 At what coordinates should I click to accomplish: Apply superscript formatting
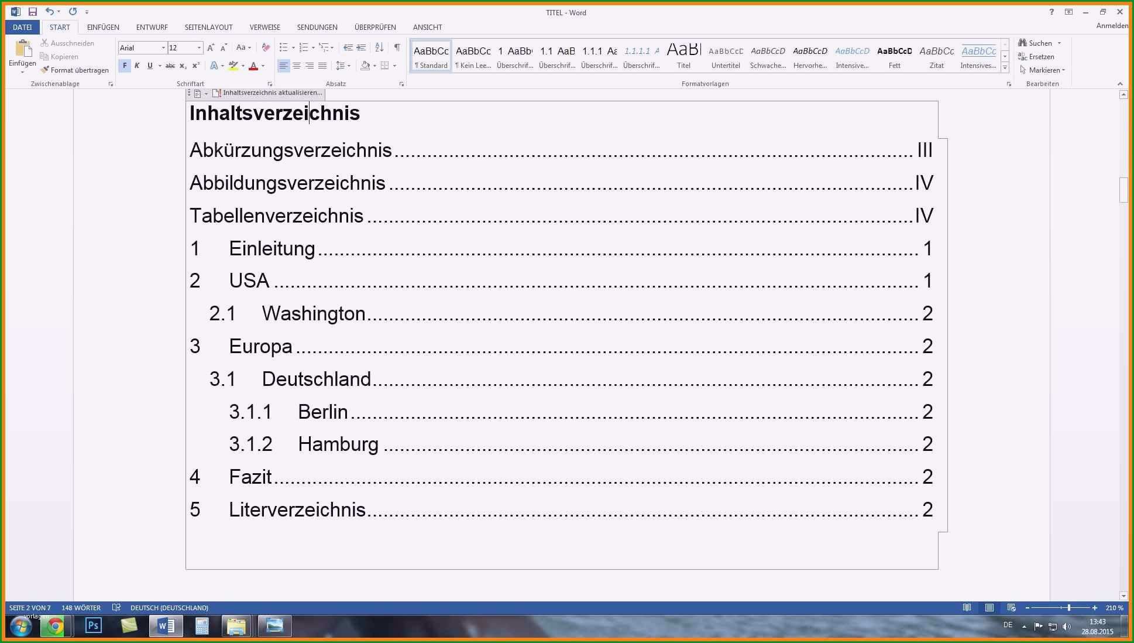pos(196,66)
